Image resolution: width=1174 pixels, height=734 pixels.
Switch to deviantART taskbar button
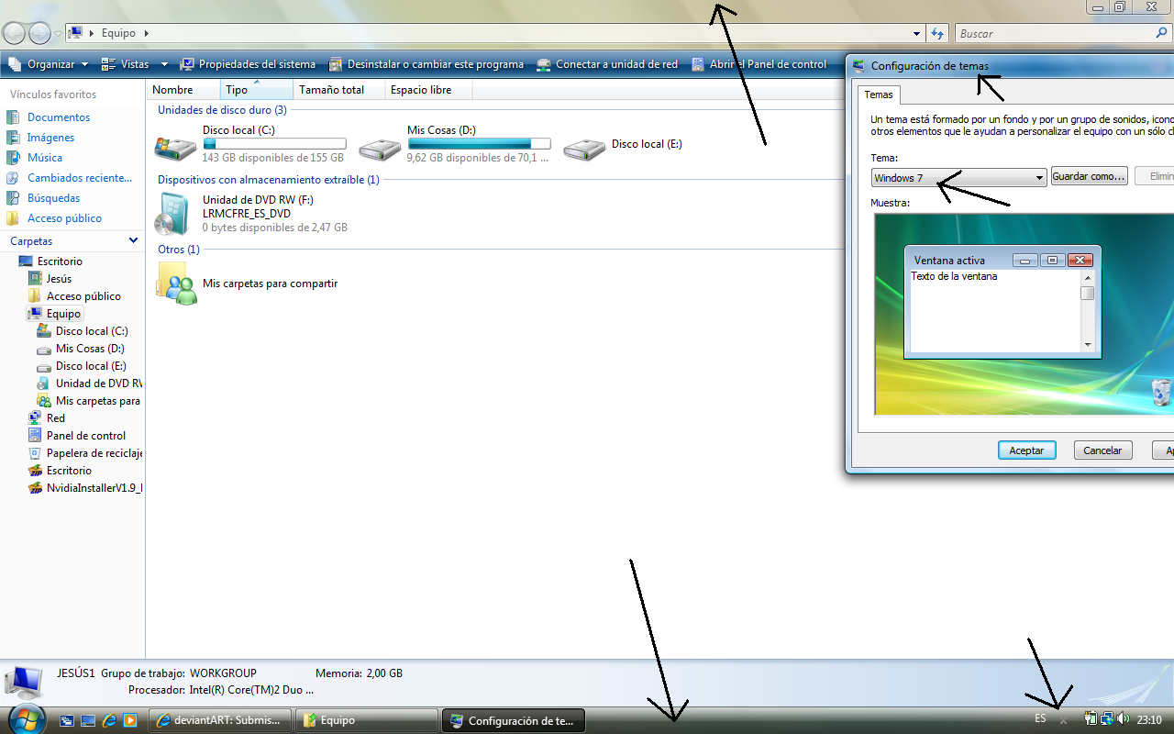tap(220, 720)
